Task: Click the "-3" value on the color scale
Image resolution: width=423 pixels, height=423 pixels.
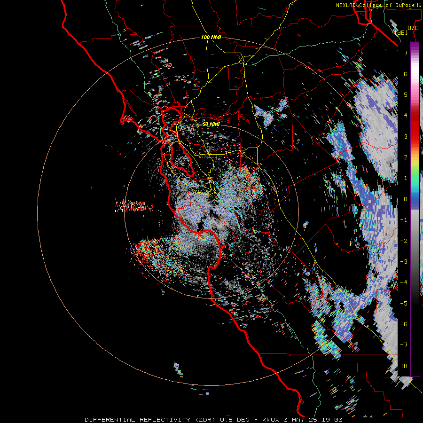Action: [x=404, y=262]
